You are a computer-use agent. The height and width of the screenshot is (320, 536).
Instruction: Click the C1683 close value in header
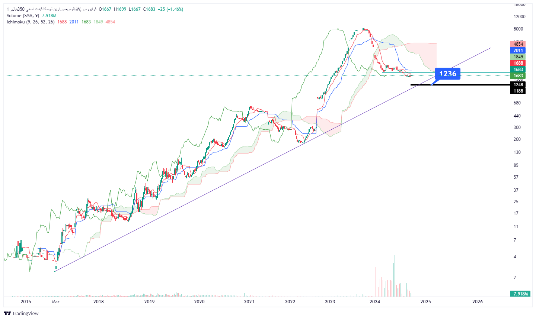149,9
